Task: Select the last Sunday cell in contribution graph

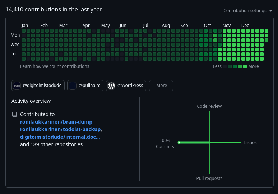Action: tap(266, 31)
